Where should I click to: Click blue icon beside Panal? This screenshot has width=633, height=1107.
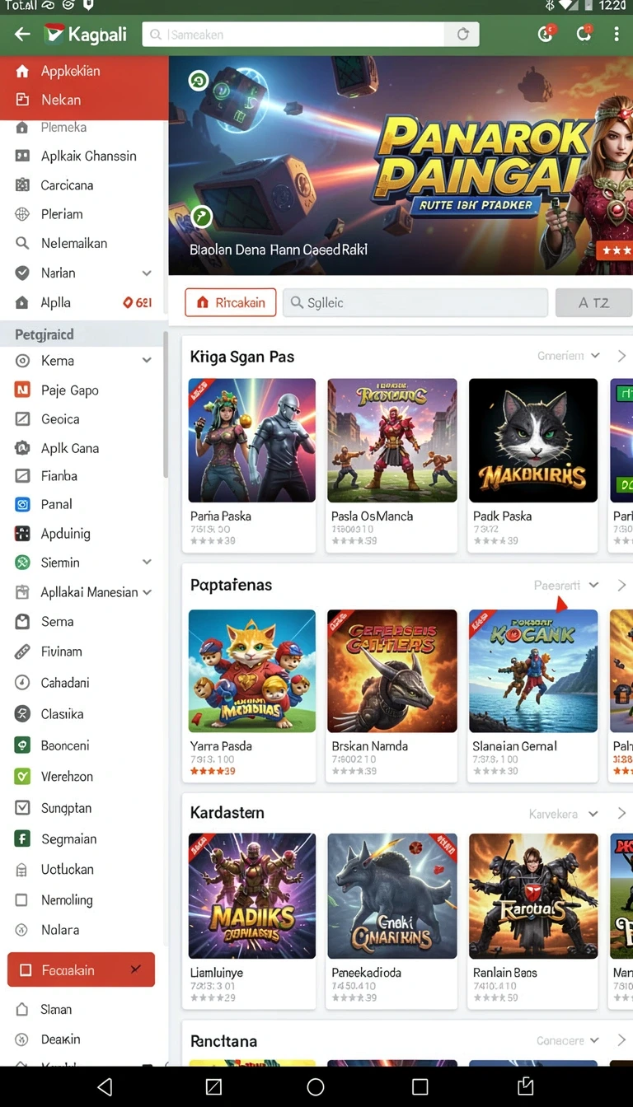click(x=22, y=504)
